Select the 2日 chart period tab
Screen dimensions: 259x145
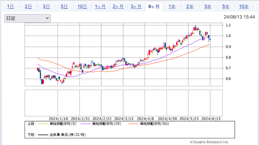click(x=28, y=7)
